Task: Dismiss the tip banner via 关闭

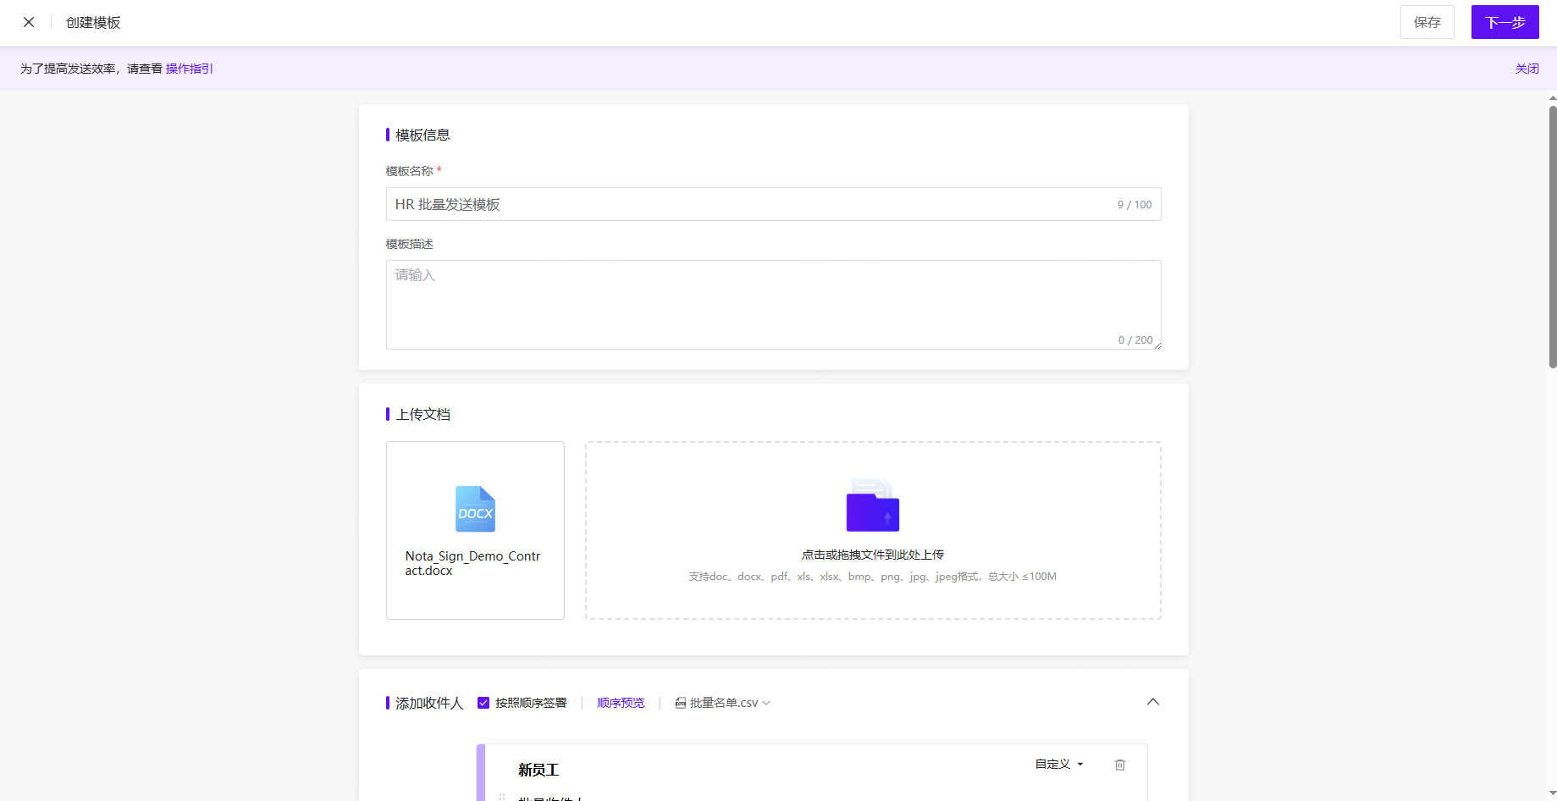Action: click(1527, 69)
